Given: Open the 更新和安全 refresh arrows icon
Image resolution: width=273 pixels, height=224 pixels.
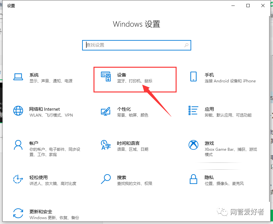Looking at the screenshot, I should click(18, 213).
